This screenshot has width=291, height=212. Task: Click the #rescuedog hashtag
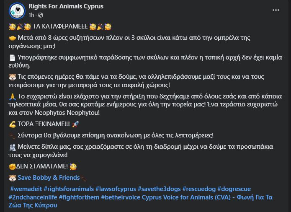(x=199, y=189)
